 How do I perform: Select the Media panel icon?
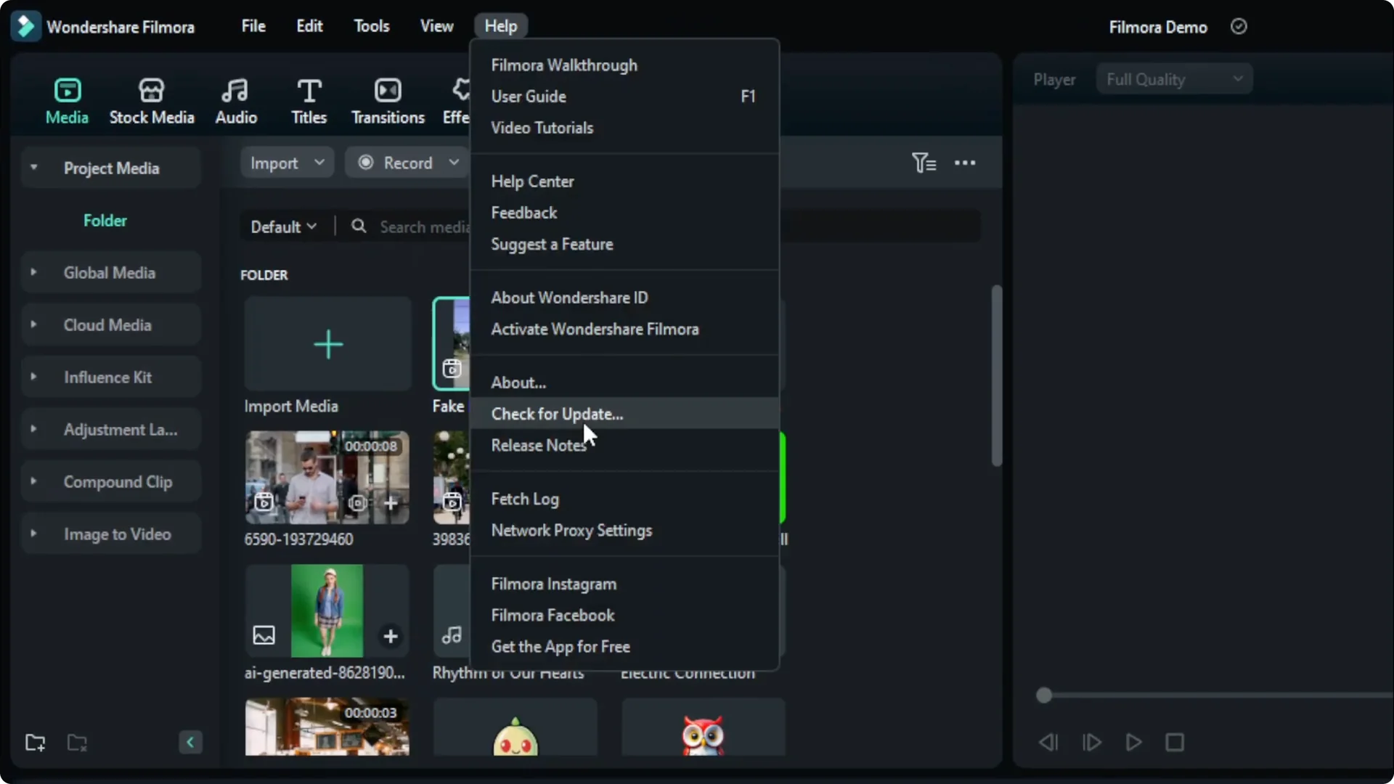click(x=67, y=99)
